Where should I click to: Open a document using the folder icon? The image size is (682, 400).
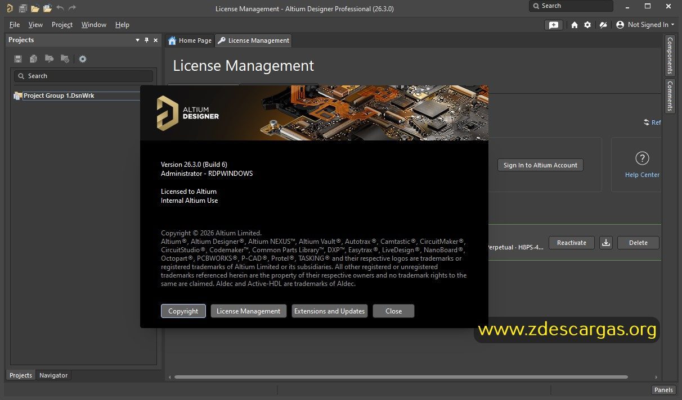(35, 8)
